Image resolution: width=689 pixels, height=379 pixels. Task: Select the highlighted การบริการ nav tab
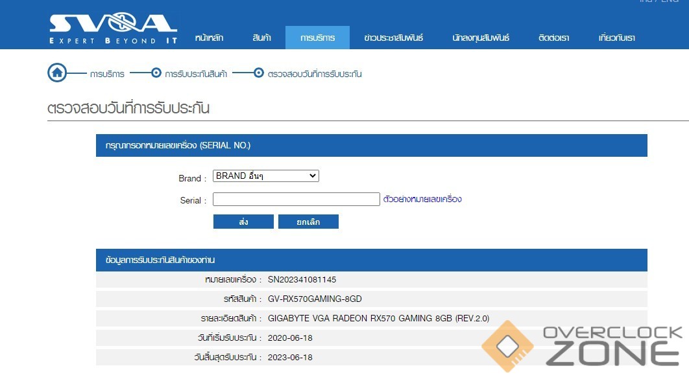coord(317,38)
